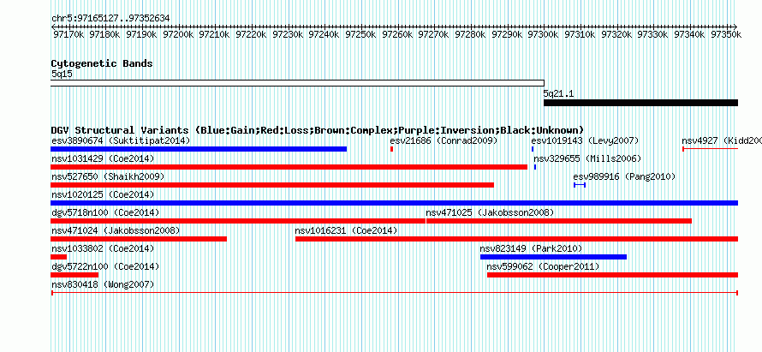Click the 97170k ruler position
Screen dimensions: 762x352
[x=68, y=34]
